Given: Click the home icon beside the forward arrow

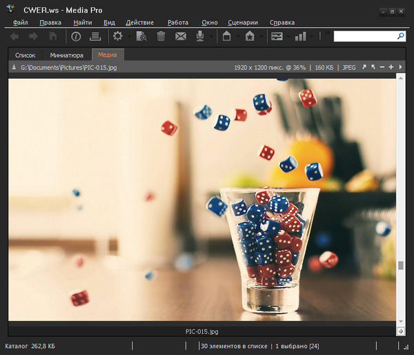Looking at the screenshot, I should [x=53, y=36].
